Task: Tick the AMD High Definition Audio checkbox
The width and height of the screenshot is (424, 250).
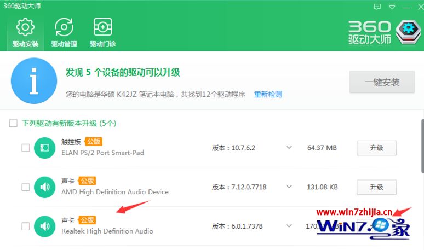Action: (25, 187)
